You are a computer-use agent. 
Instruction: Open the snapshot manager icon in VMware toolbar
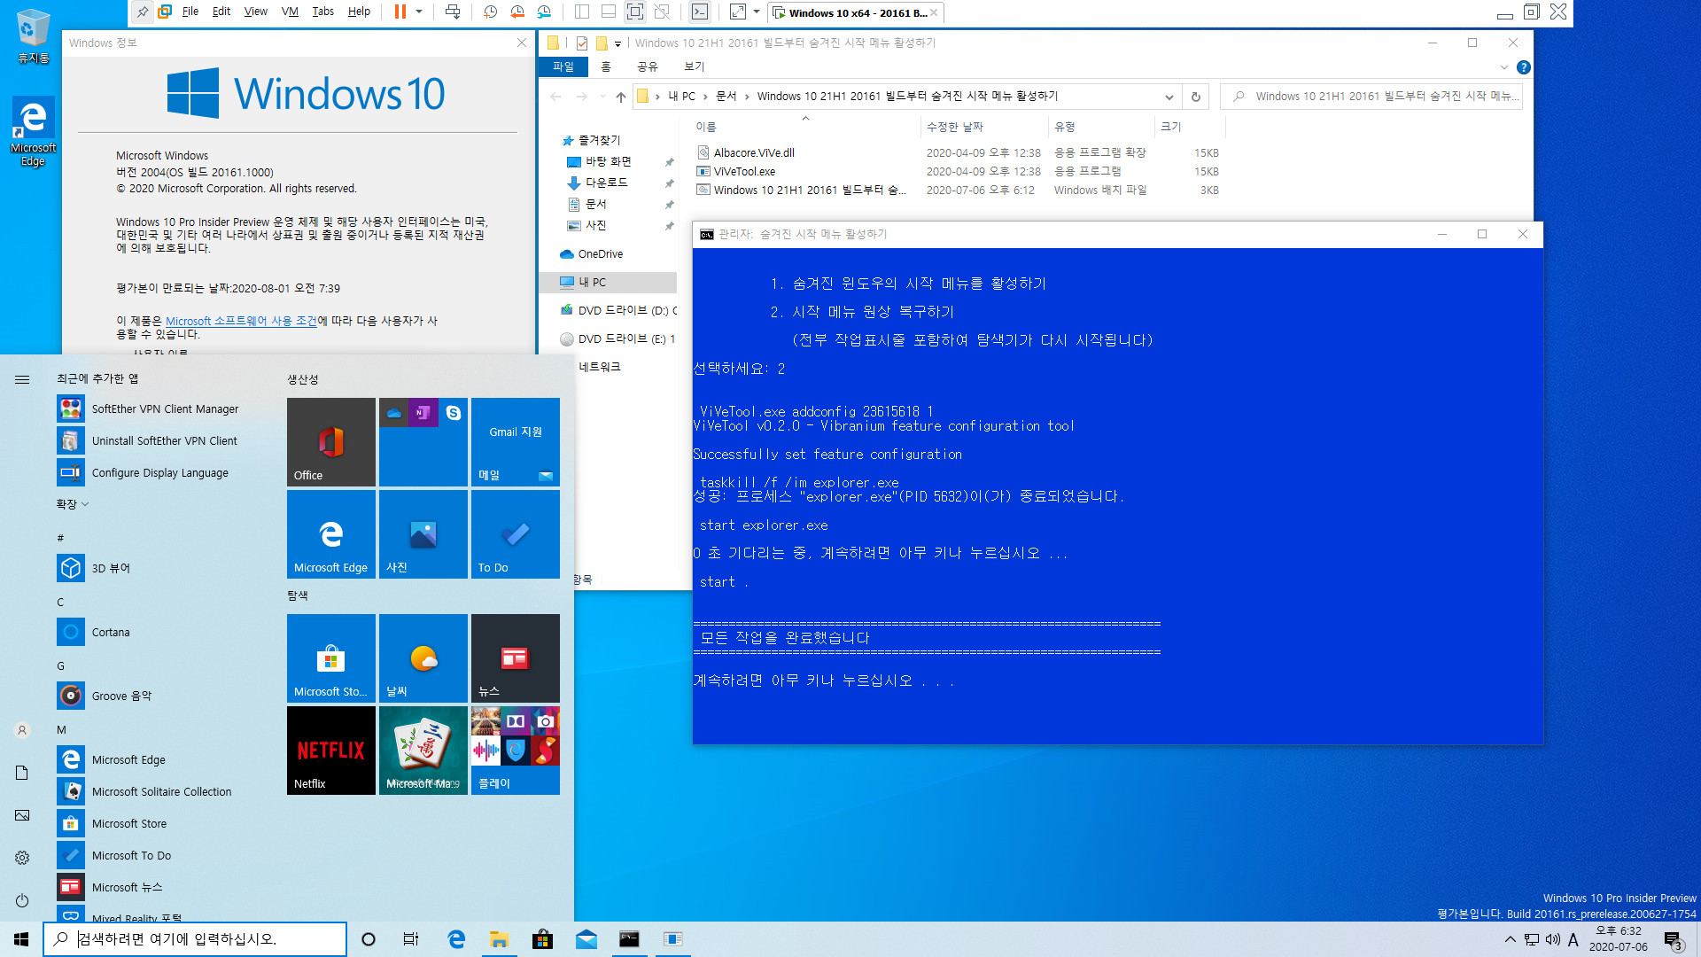coord(544,12)
